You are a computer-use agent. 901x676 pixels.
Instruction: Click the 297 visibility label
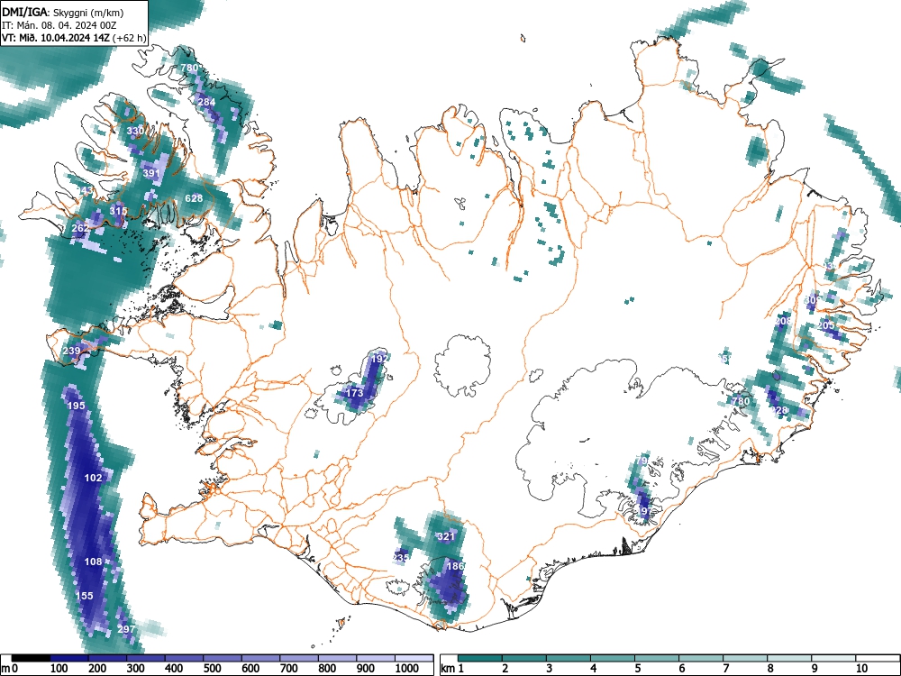click(x=126, y=629)
